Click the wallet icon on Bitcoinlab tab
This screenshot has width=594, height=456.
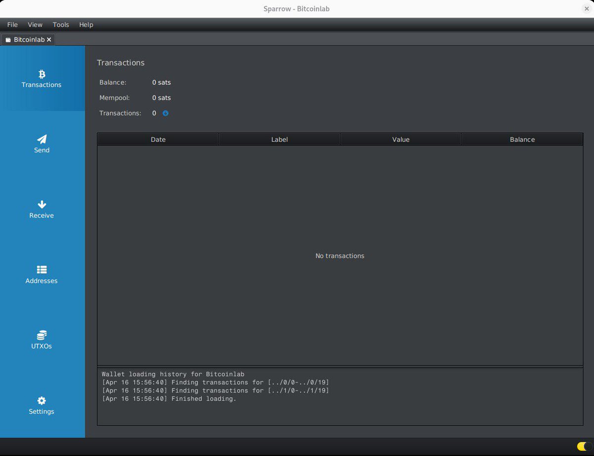tap(8, 40)
